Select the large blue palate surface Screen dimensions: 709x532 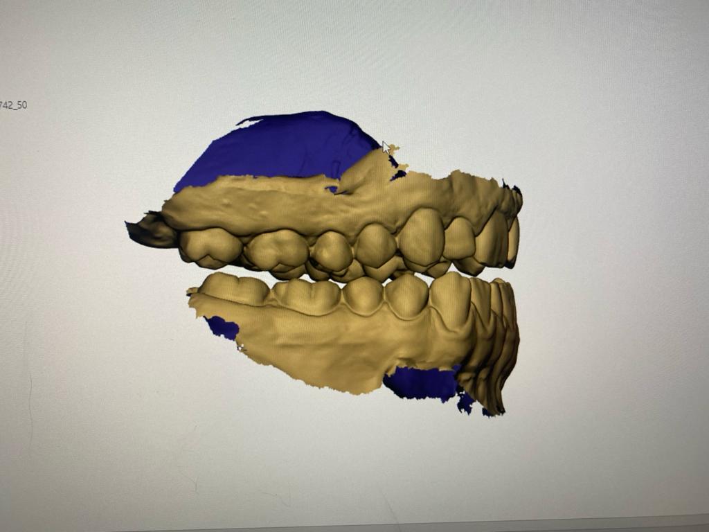pyautogui.click(x=277, y=147)
